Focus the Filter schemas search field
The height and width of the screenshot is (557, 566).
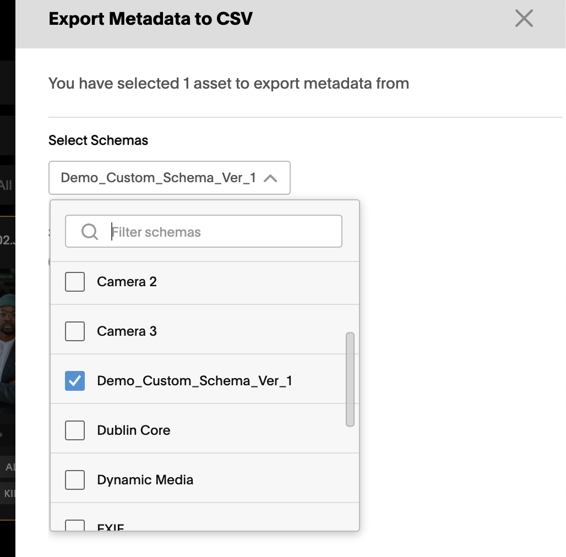click(204, 231)
